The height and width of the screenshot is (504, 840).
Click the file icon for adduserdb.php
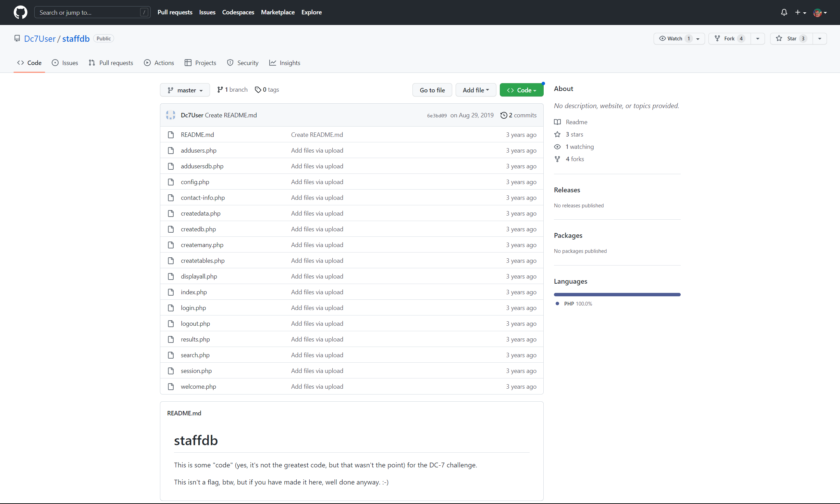[x=171, y=166]
